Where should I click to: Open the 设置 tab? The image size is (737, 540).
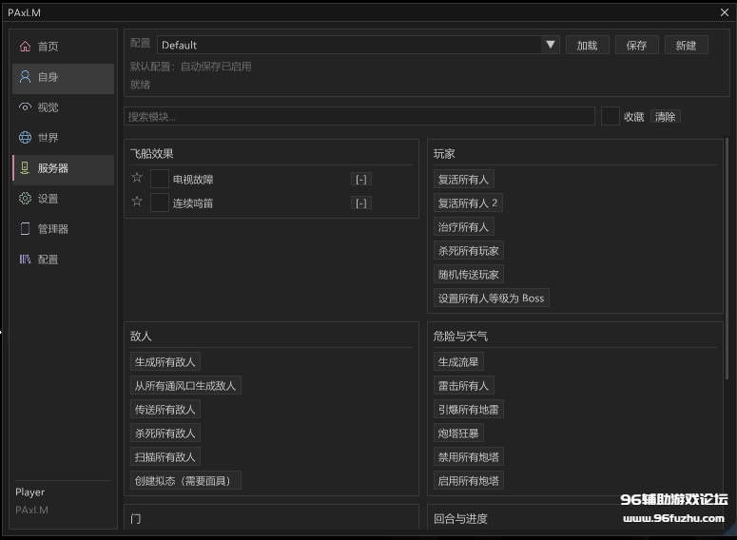pyautogui.click(x=63, y=199)
